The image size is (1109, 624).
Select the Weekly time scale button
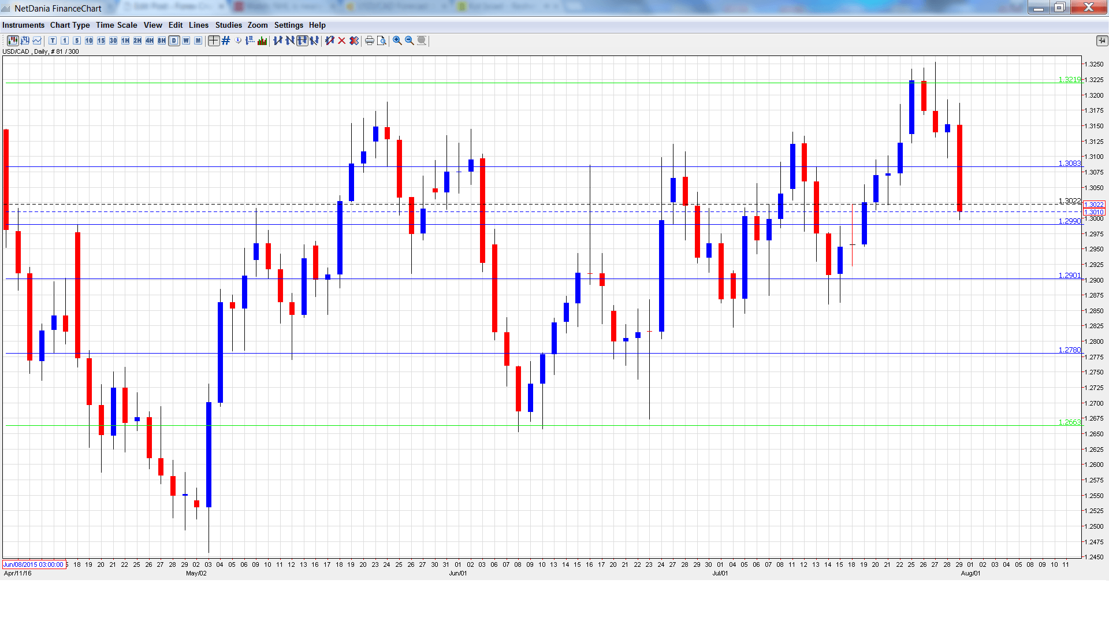(186, 40)
